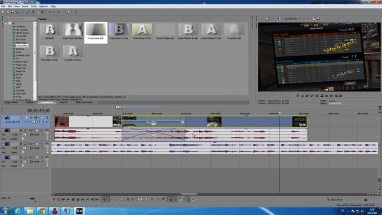Open Touch automation dropdown on second audio track

click(x=42, y=148)
